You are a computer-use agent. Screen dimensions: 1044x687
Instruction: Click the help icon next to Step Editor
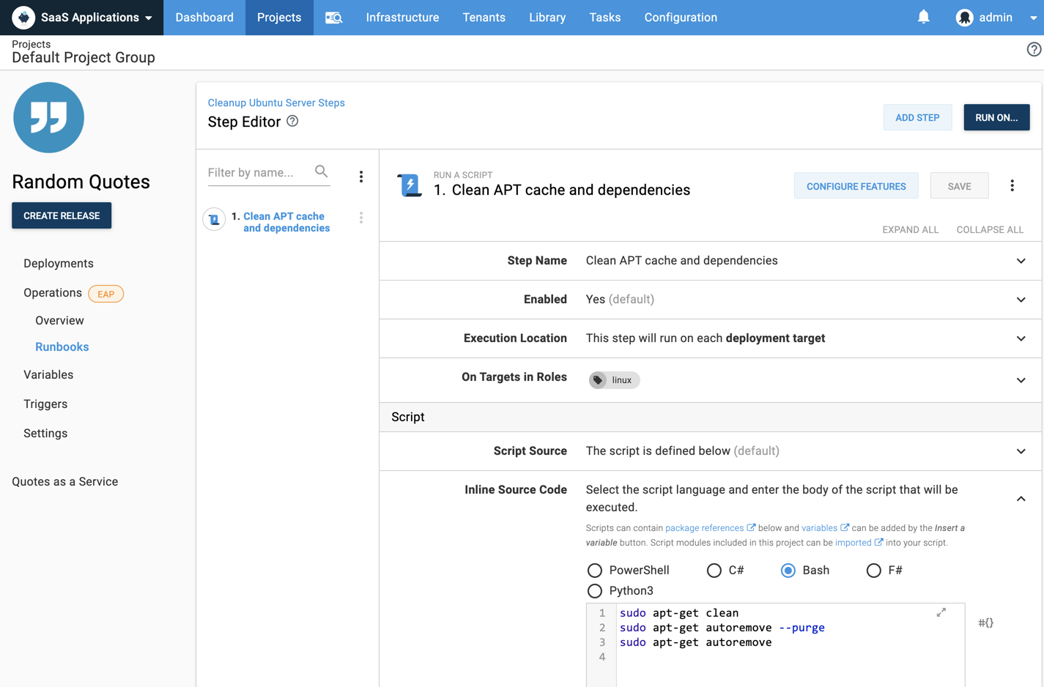(292, 122)
